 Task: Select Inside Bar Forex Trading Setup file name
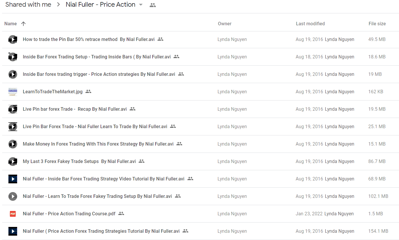pos(97,57)
